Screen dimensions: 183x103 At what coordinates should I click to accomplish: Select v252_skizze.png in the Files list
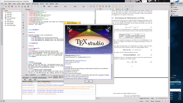[x=11, y=25]
